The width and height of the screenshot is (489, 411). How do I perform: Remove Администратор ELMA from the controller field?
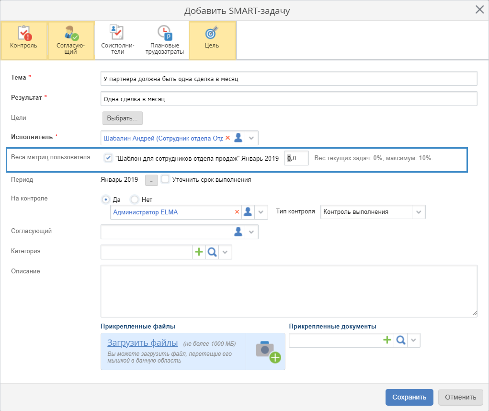click(237, 212)
